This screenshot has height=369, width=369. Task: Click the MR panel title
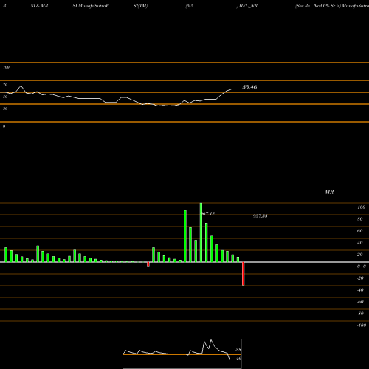click(329, 192)
